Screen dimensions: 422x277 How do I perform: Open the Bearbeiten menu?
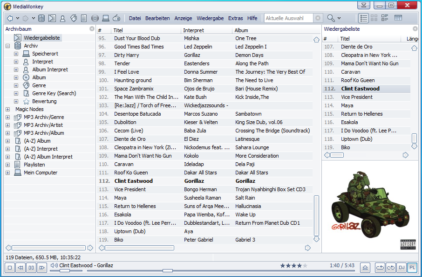point(157,18)
